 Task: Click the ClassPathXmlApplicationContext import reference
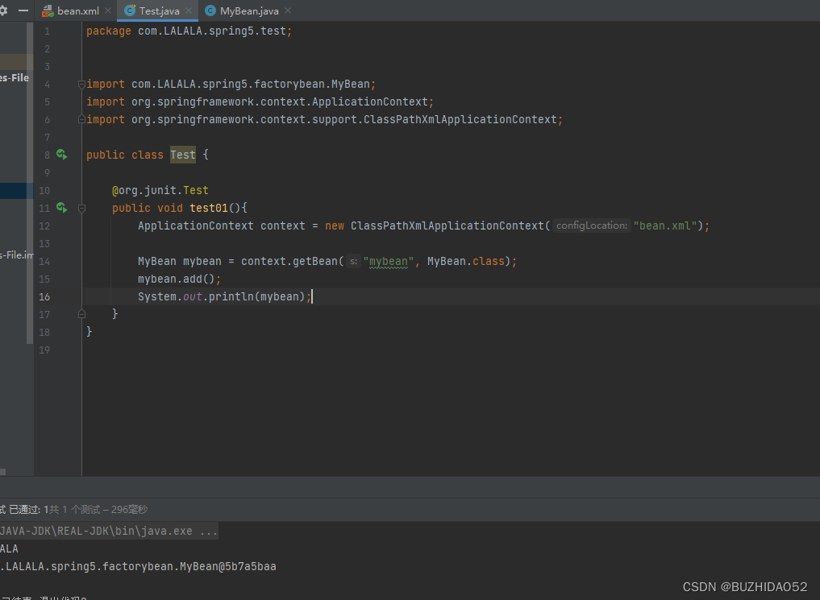coord(460,119)
